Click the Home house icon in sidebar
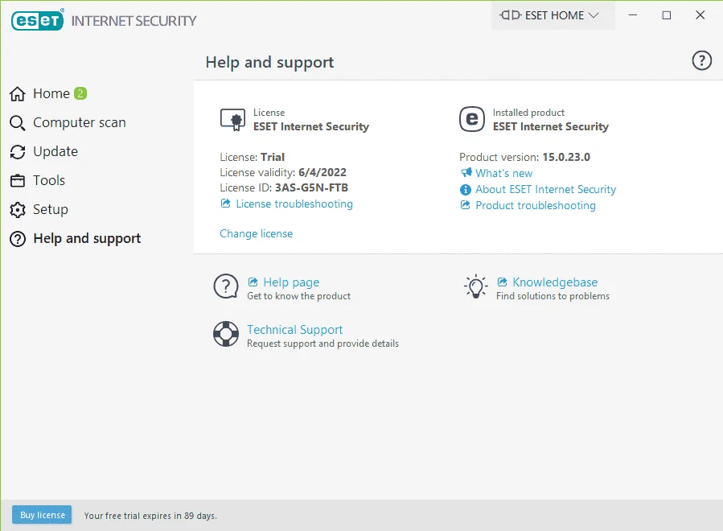 (x=18, y=93)
